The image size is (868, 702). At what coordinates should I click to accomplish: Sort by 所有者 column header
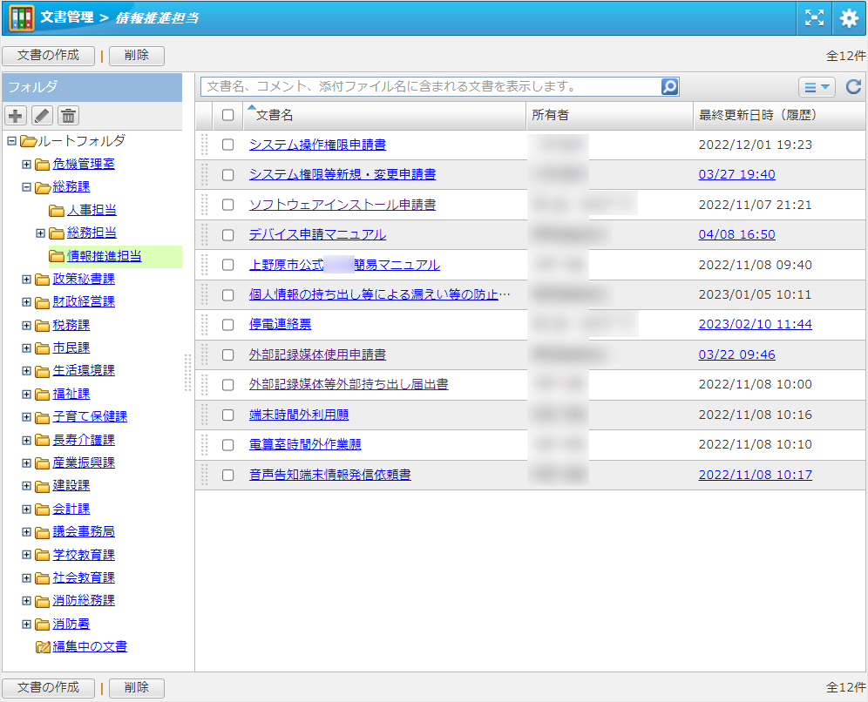pos(550,115)
